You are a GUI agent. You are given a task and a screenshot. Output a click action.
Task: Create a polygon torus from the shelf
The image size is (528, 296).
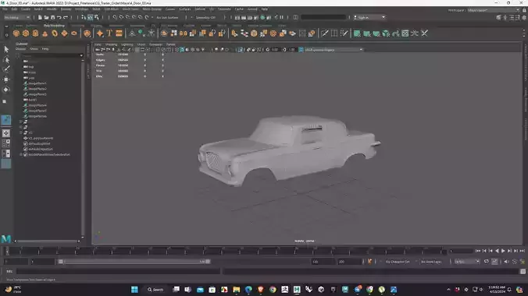55,33
